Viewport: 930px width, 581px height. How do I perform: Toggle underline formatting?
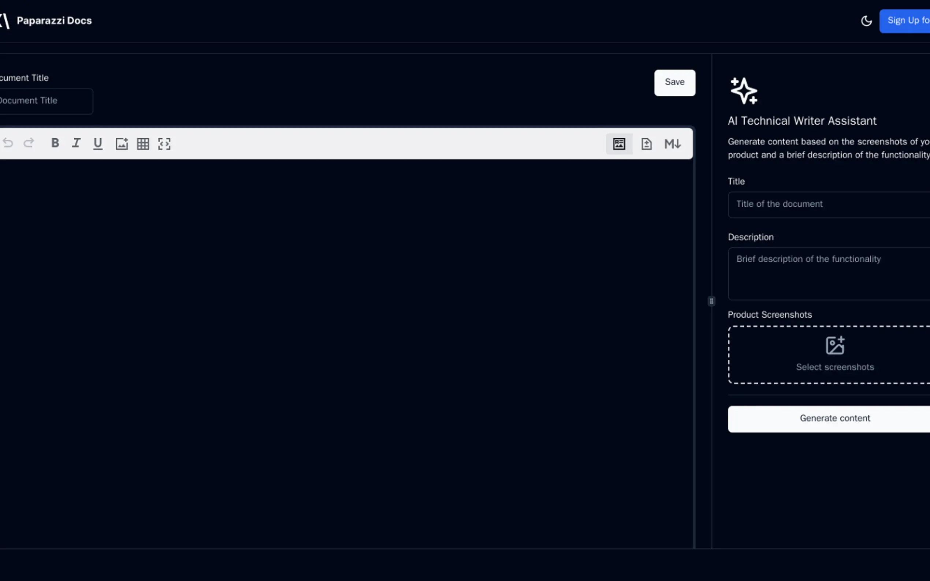(98, 143)
